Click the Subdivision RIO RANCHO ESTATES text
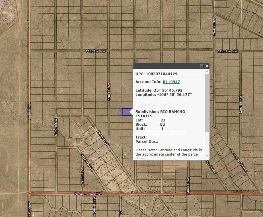 pos(161,111)
